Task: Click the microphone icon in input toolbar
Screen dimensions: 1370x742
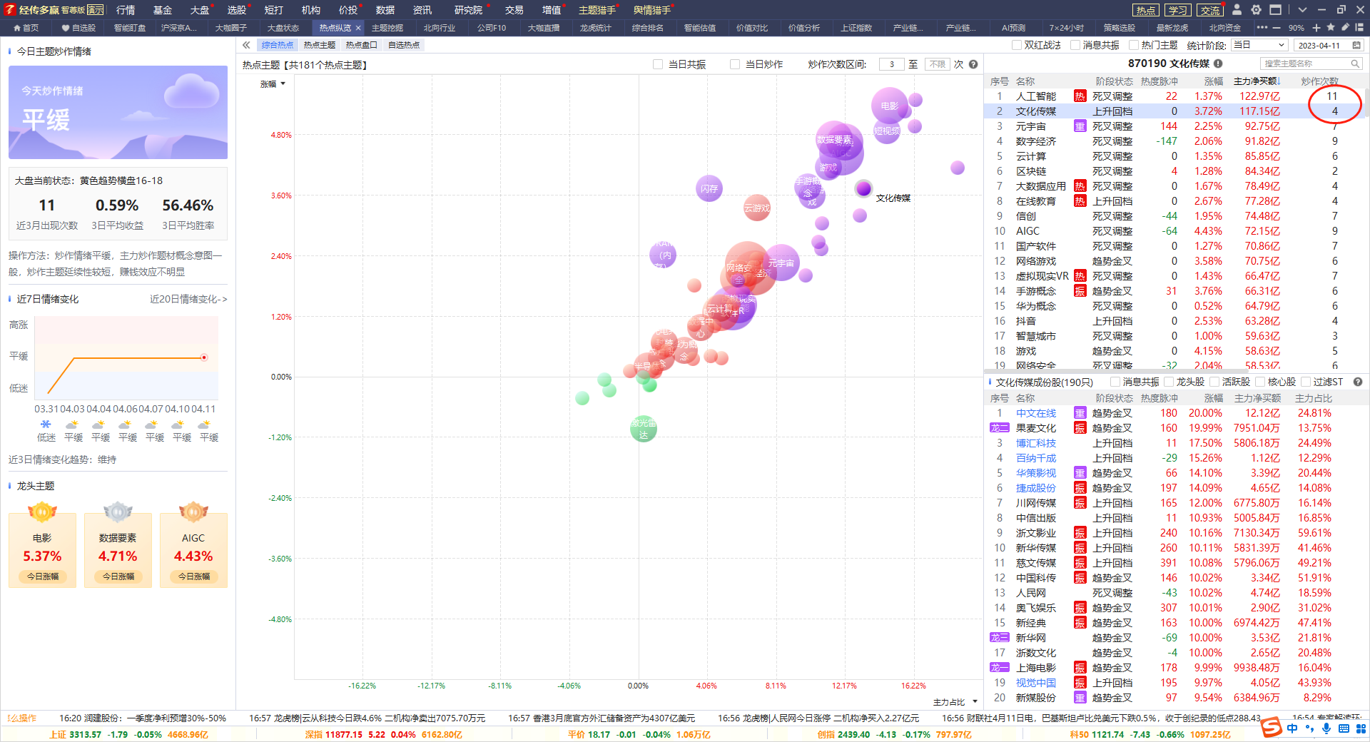Action: pos(1326,728)
